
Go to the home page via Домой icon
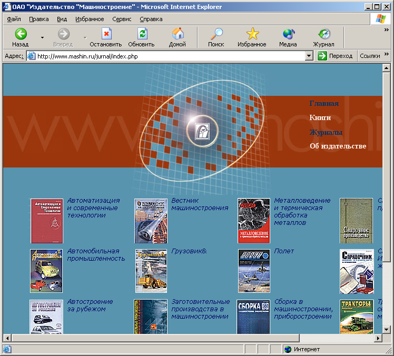click(x=178, y=34)
